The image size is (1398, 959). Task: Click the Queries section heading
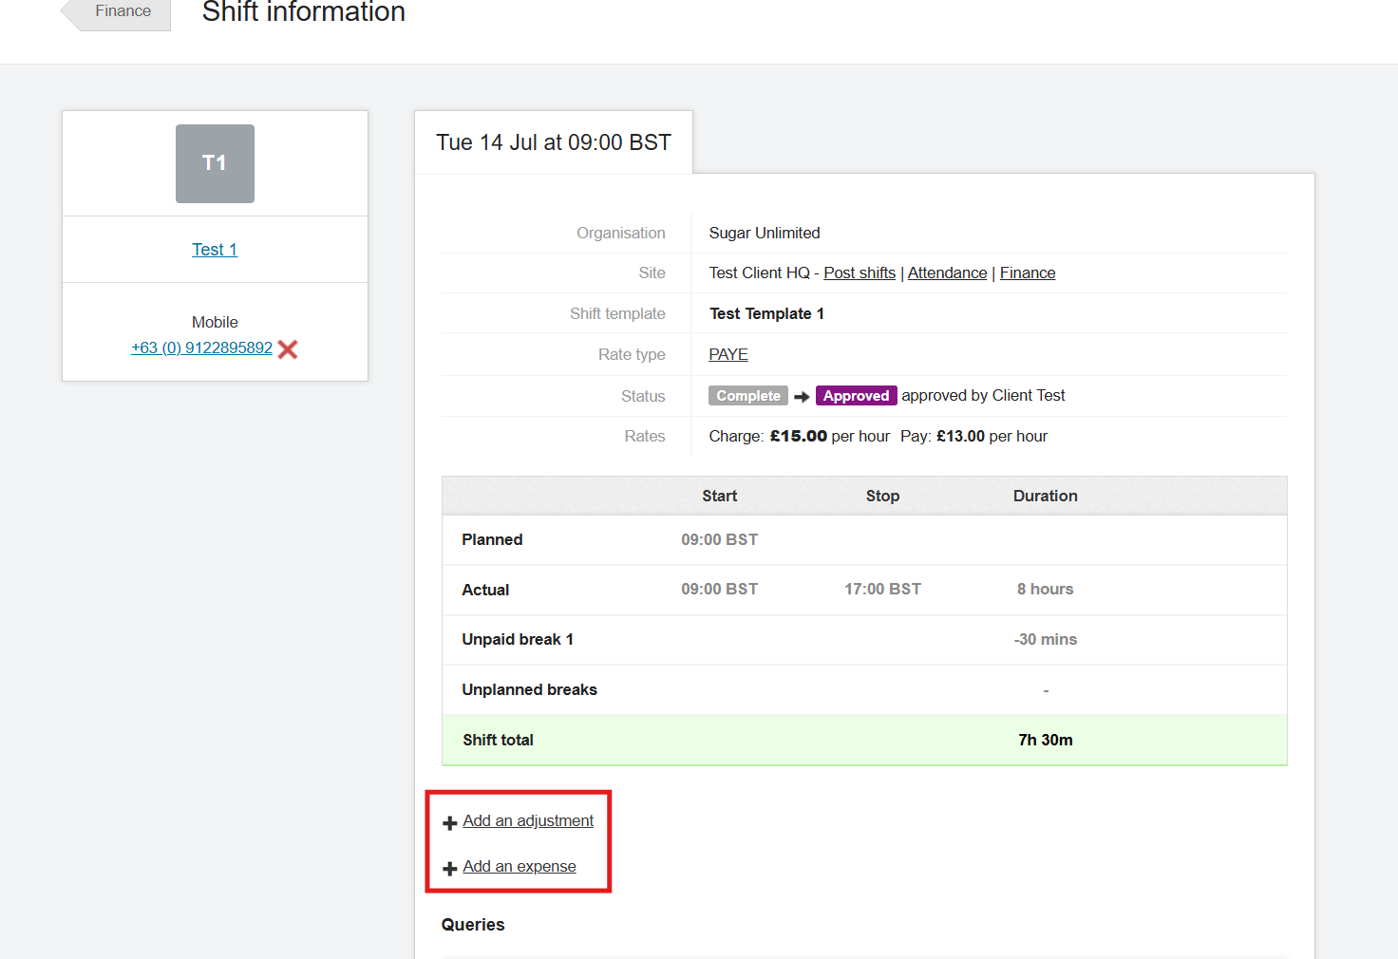pos(473,925)
